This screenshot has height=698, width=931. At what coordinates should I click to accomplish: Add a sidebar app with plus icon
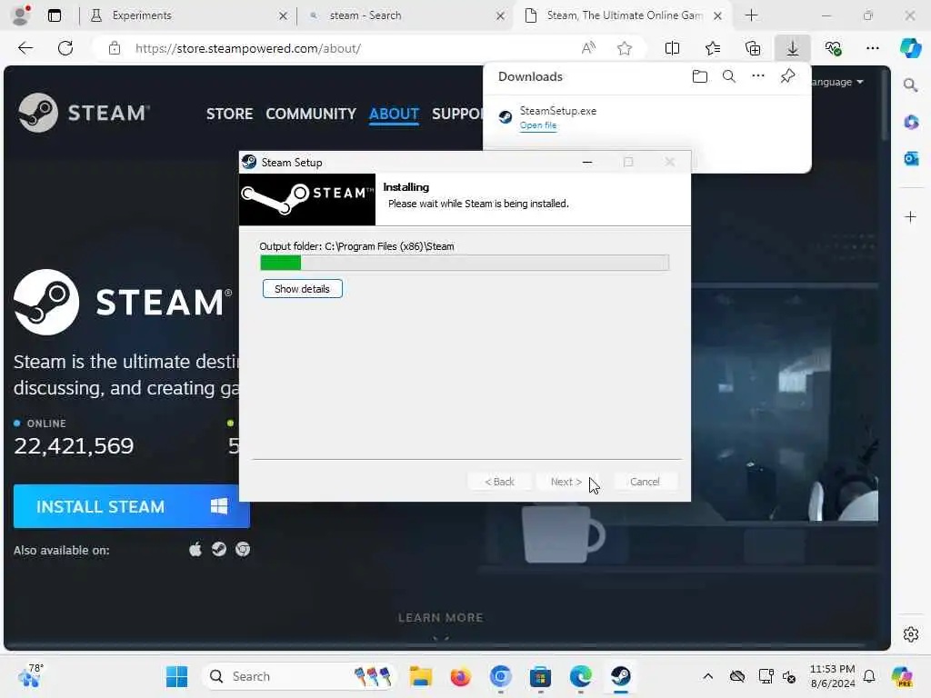911,216
